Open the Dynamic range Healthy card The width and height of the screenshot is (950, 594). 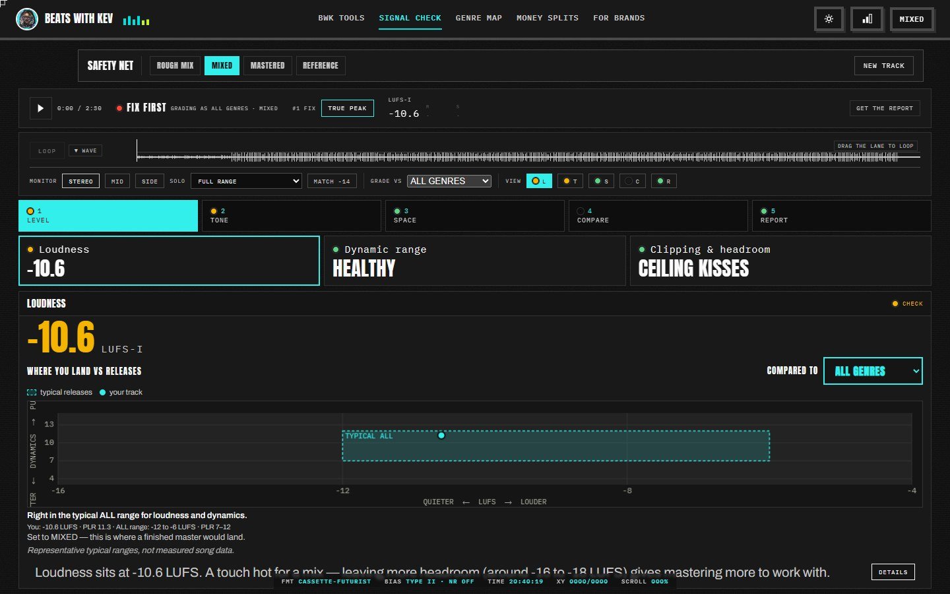pos(474,261)
